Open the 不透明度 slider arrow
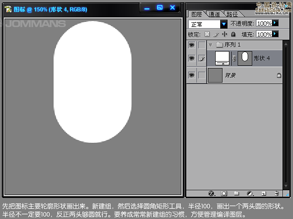The image size is (293, 219). [x=275, y=23]
